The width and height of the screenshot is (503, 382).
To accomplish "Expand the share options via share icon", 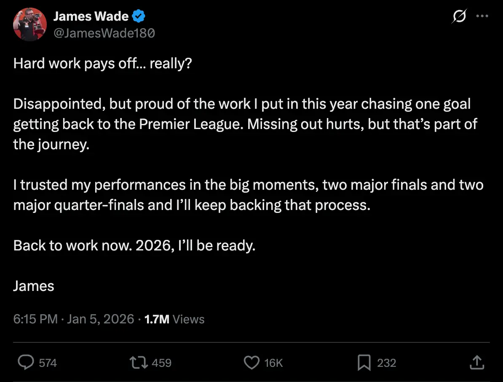I will click(477, 362).
